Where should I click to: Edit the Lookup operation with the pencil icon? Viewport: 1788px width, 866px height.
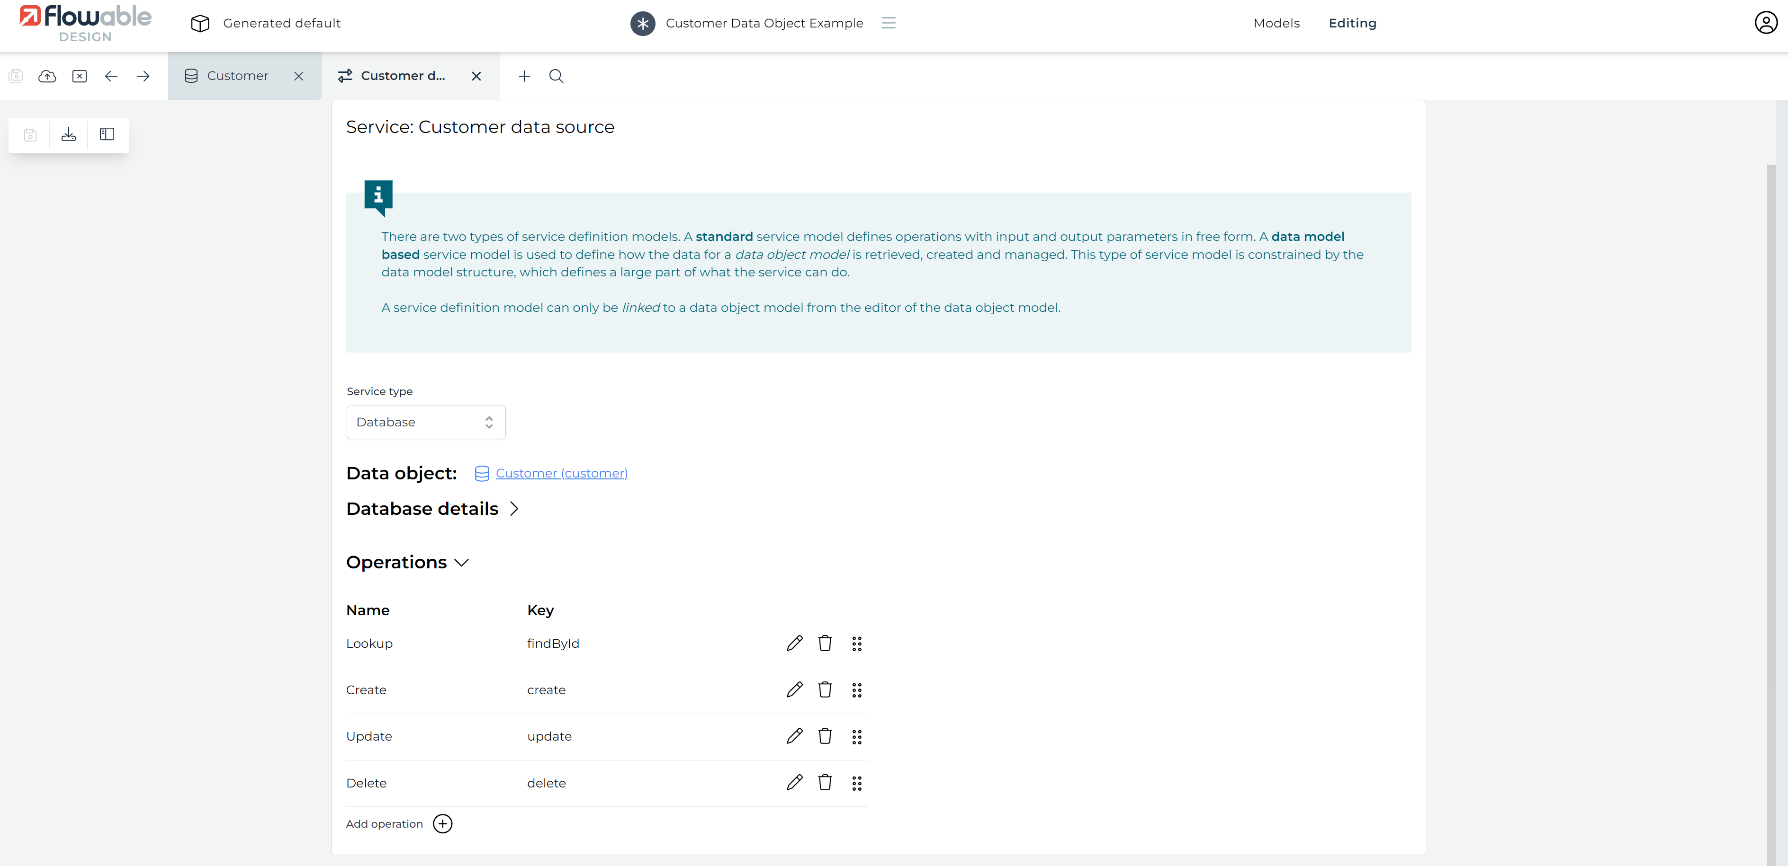(x=794, y=643)
